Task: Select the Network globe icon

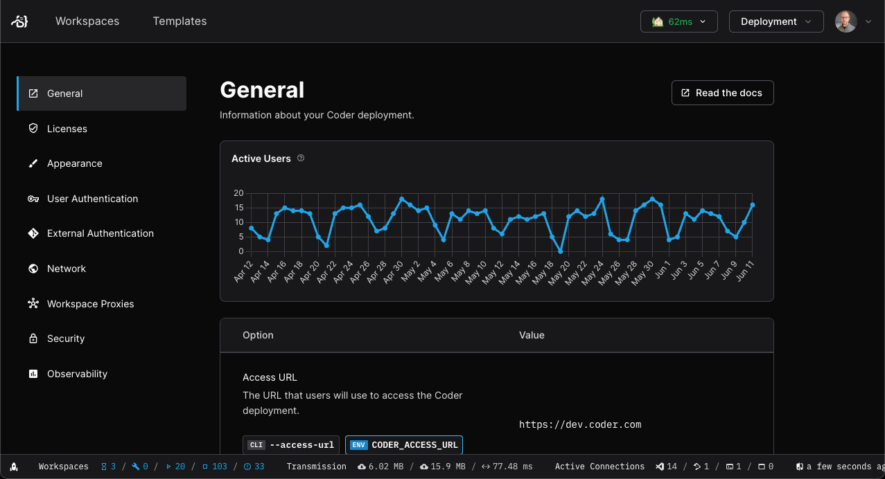Action: click(x=33, y=269)
